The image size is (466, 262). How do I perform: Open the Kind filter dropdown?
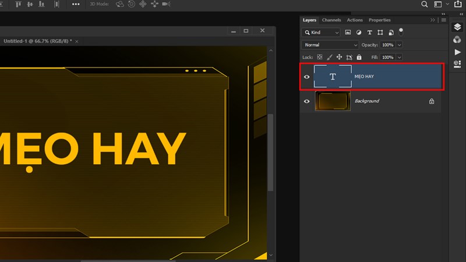tap(321, 33)
